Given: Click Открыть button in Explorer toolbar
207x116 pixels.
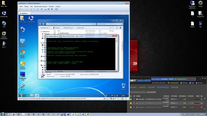Looking at the screenshot, I should [57, 28].
